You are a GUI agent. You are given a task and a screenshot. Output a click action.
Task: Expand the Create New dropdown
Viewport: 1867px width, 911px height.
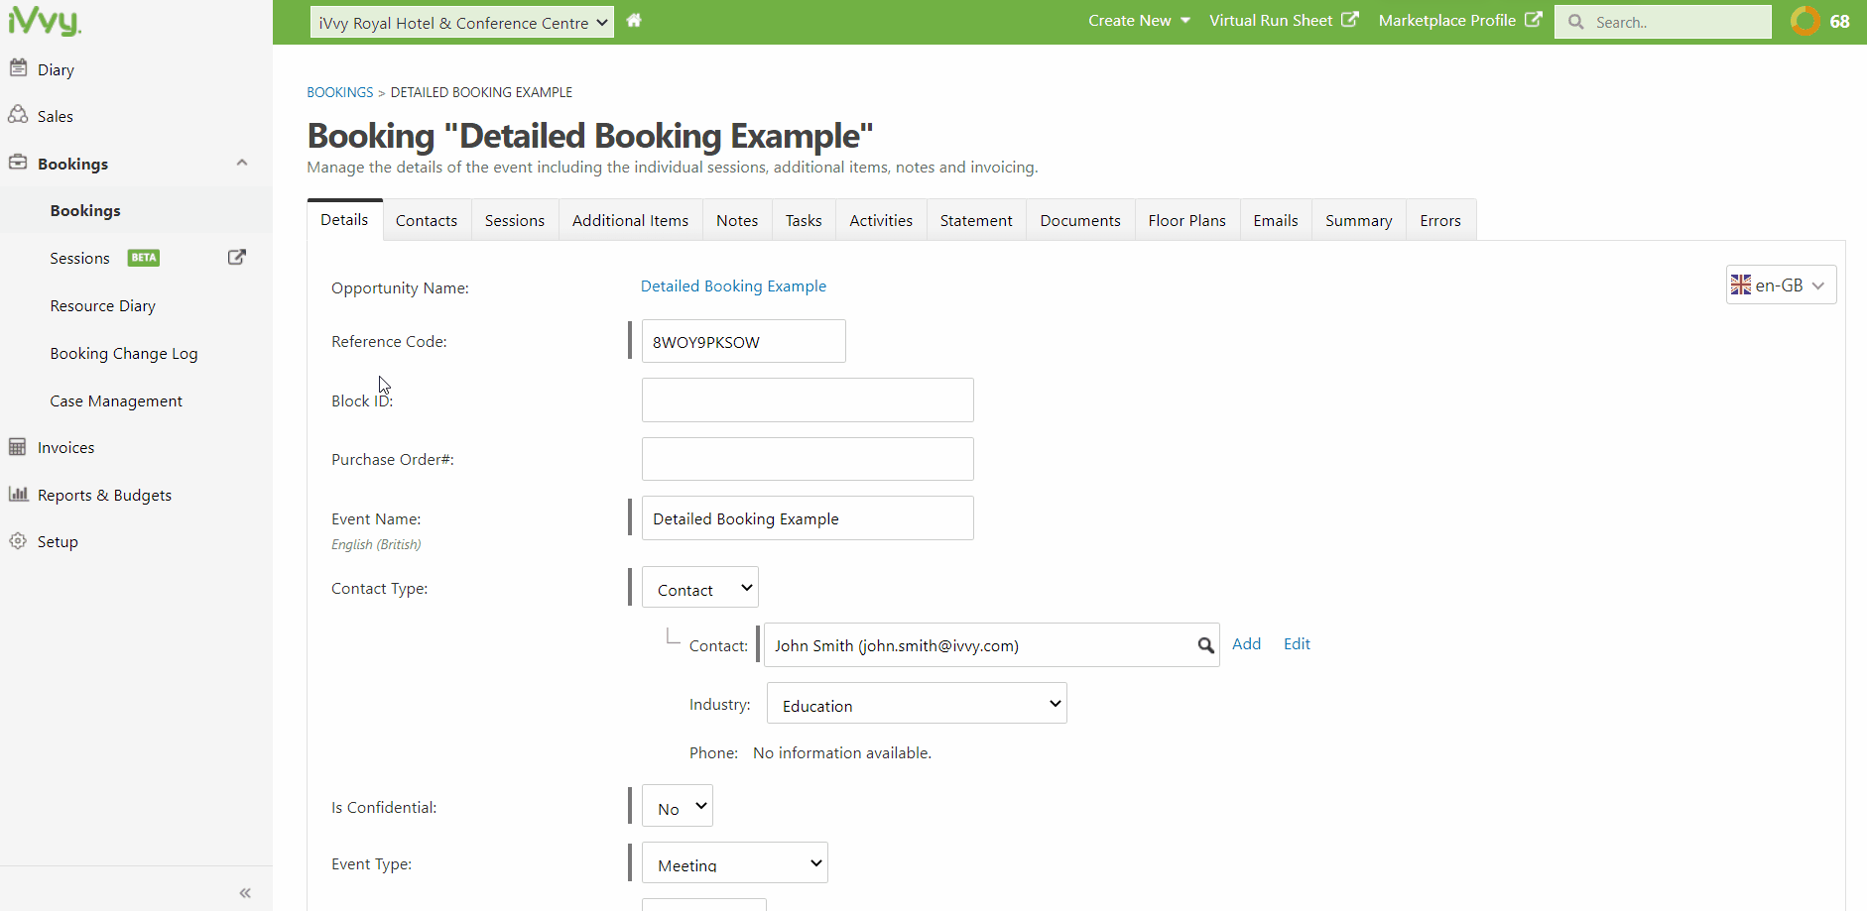coord(1139,21)
